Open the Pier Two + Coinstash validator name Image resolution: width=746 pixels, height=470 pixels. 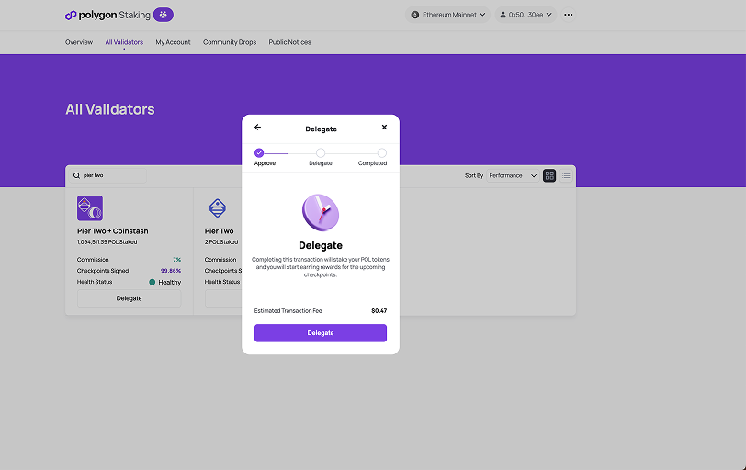[113, 231]
